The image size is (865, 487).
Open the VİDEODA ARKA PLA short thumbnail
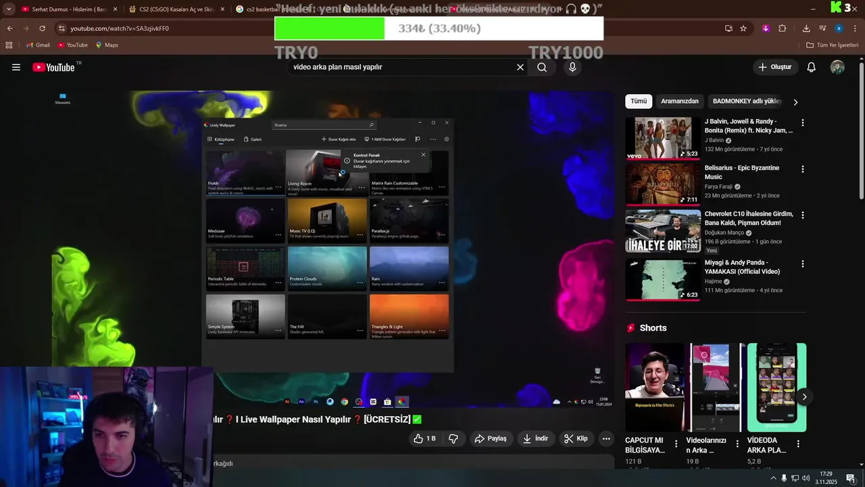[776, 387]
